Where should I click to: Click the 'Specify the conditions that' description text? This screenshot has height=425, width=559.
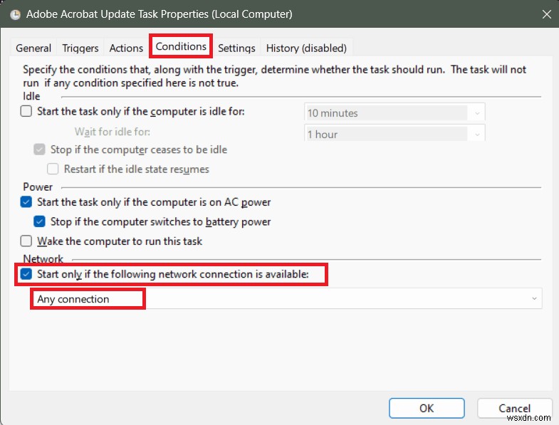(274, 76)
